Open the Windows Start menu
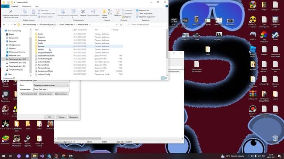Screen dimensions: 284x159 click(x=4, y=156)
